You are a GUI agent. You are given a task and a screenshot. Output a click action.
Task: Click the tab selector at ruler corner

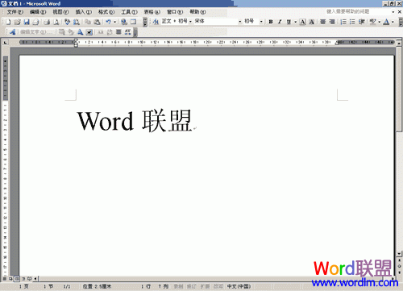pyautogui.click(x=6, y=42)
